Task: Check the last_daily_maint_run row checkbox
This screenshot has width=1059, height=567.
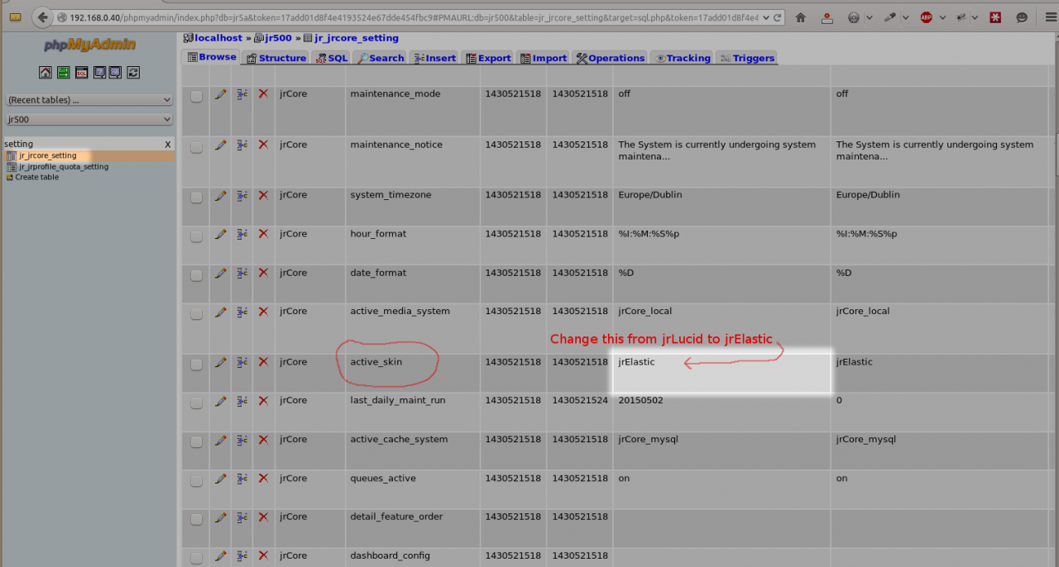Action: [196, 403]
